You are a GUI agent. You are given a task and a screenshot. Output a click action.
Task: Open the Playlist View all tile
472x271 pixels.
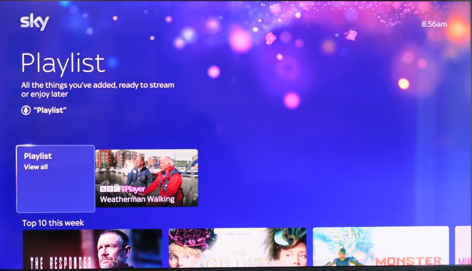pos(55,179)
